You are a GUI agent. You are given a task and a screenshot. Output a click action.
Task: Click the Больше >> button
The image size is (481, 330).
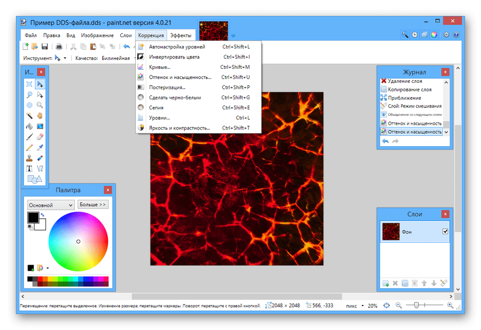[93, 205]
